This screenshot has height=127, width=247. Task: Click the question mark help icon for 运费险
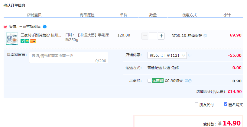[x=190, y=81]
